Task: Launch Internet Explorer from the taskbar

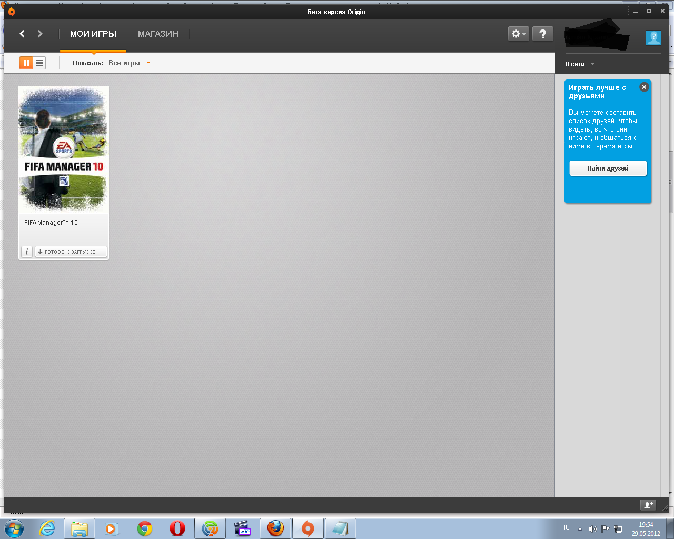Action: pyautogui.click(x=47, y=528)
